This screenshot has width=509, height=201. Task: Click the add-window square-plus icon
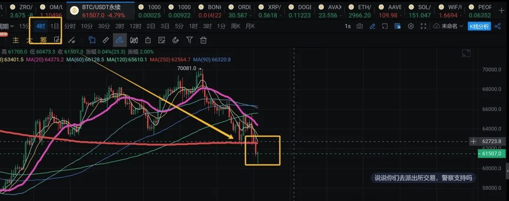coord(385,26)
